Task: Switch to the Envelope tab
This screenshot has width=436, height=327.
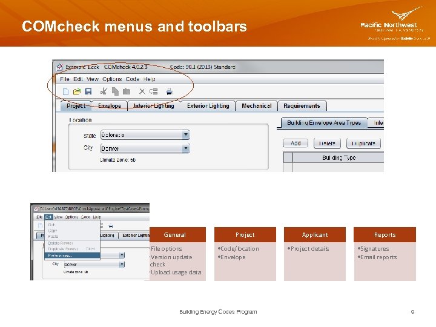Action: point(110,106)
